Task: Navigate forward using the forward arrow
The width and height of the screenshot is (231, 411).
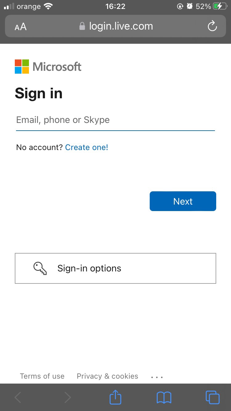Action: [x=67, y=397]
